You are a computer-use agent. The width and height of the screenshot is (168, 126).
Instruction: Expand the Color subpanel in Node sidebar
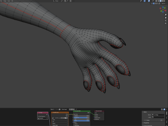click(x=144, y=120)
